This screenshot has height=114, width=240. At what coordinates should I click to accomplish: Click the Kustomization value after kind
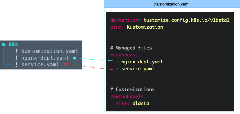(x=145, y=27)
